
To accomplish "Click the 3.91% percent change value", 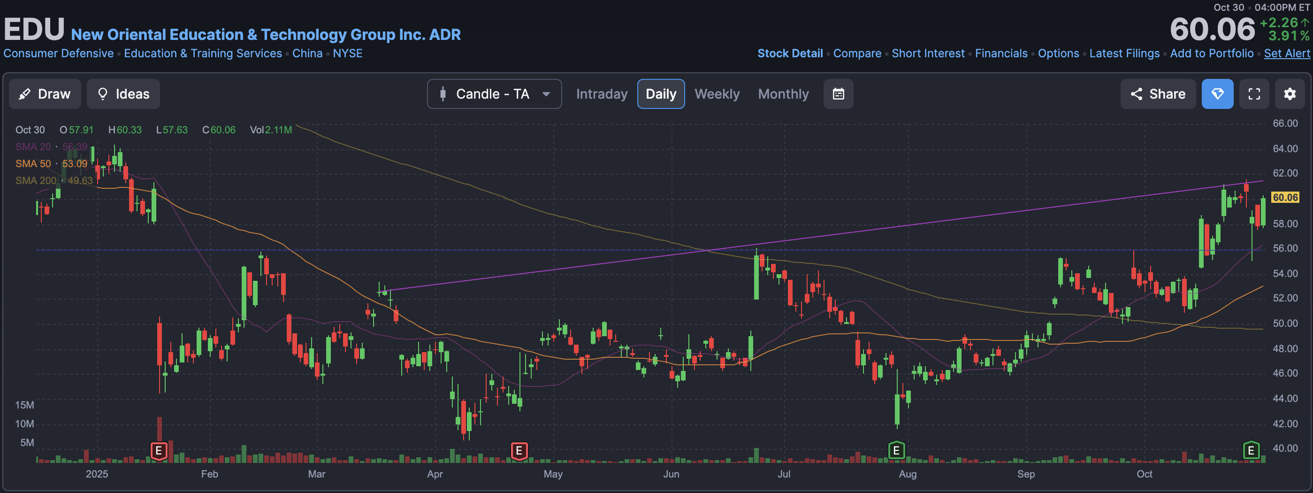I will 1289,36.
